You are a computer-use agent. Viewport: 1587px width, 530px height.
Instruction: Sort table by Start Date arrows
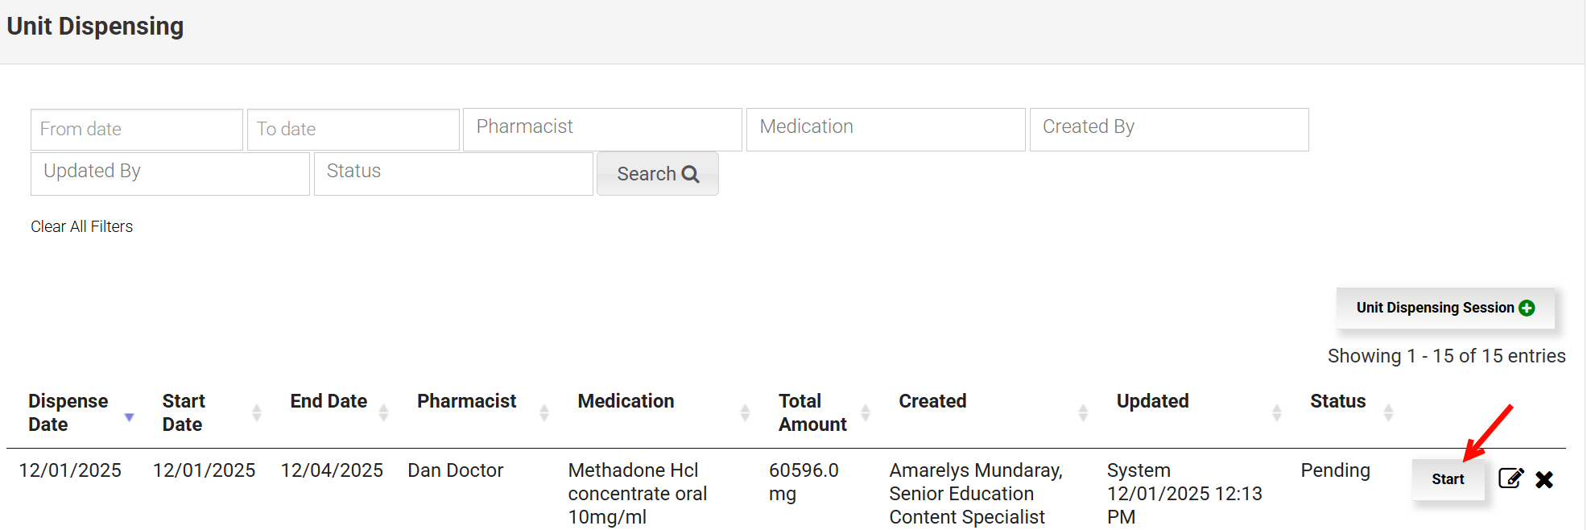pyautogui.click(x=257, y=412)
